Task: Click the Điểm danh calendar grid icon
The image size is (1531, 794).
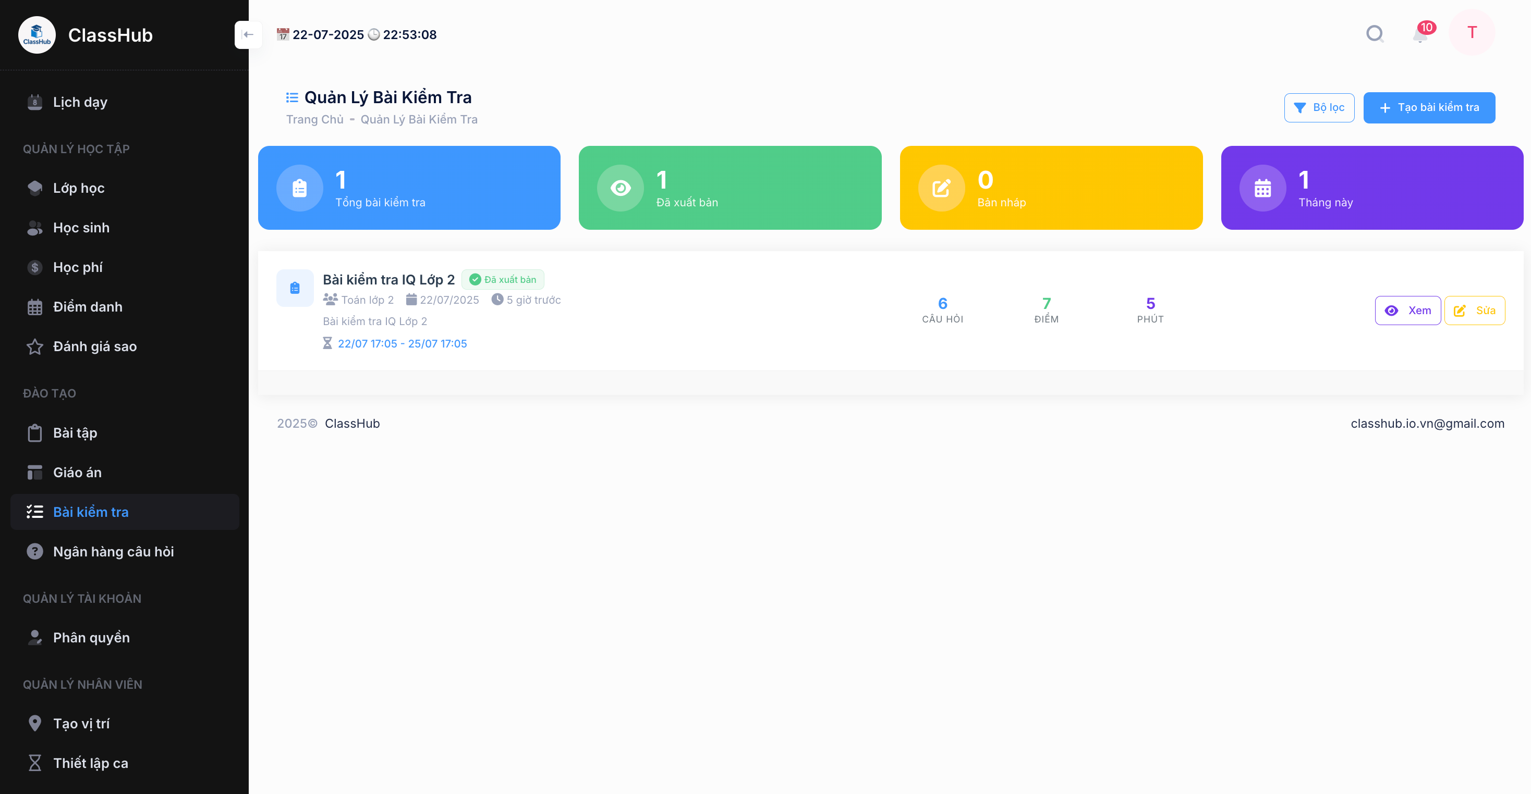Action: tap(35, 307)
